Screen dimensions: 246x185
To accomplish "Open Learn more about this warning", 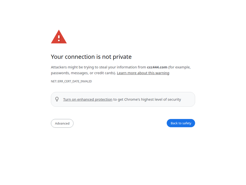I will (x=143, y=73).
